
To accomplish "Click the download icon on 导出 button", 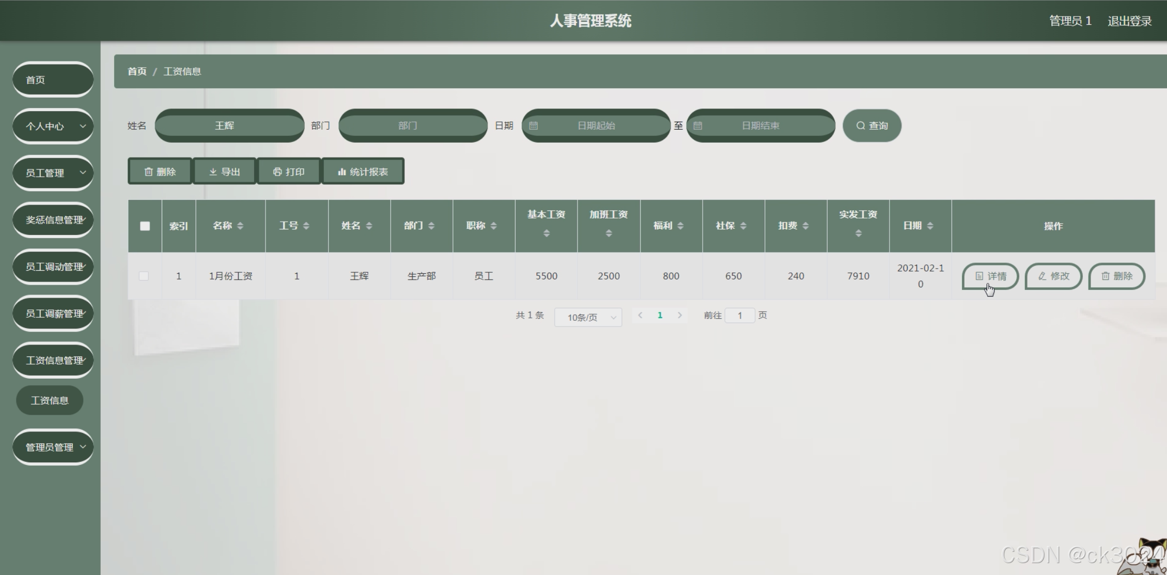I will (213, 172).
